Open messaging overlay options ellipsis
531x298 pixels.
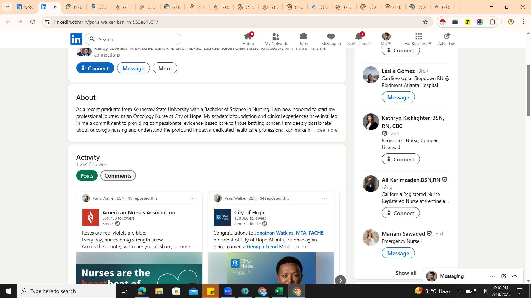click(493, 276)
